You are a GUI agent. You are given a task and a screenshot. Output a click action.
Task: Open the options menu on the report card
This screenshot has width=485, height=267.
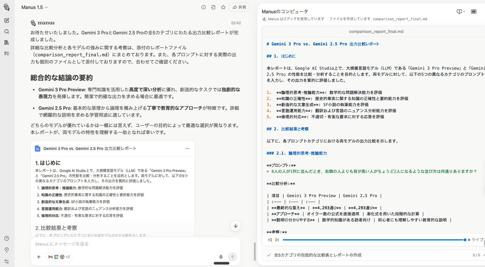[x=187, y=149]
